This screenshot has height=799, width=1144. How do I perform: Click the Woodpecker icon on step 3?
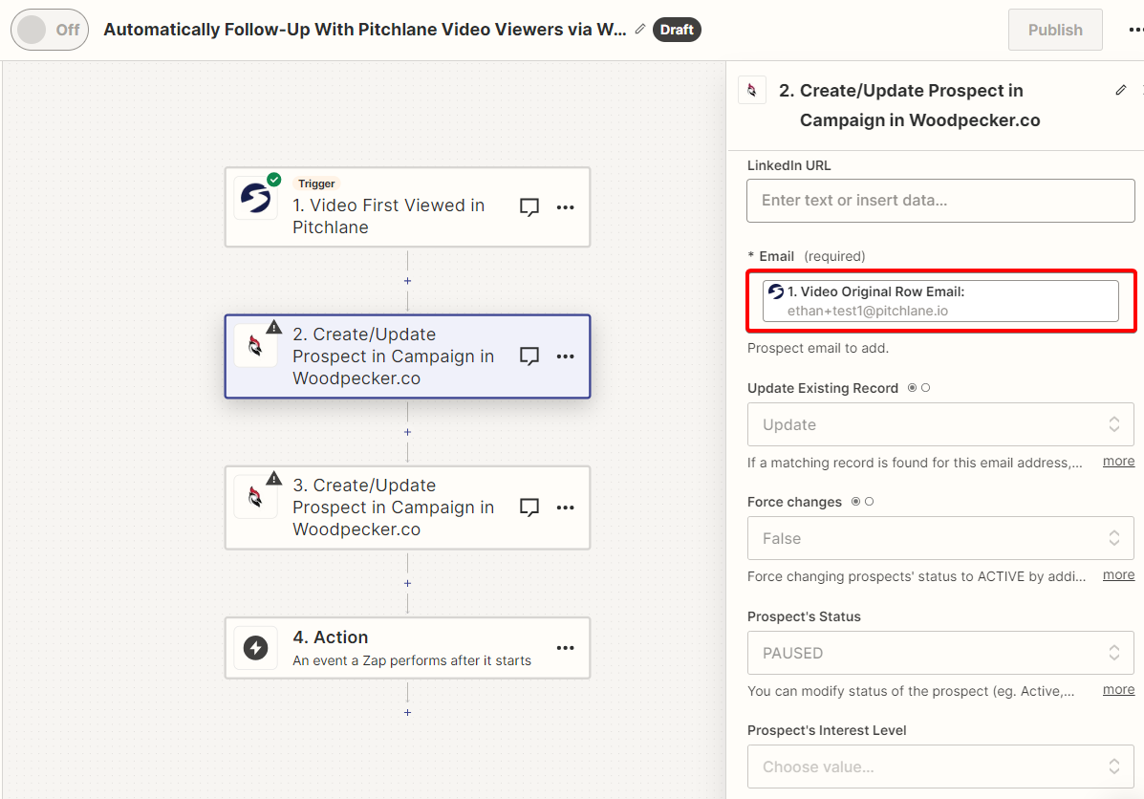tap(255, 497)
